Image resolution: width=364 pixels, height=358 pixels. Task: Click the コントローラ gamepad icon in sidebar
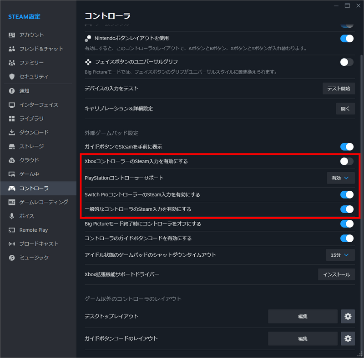(x=11, y=188)
